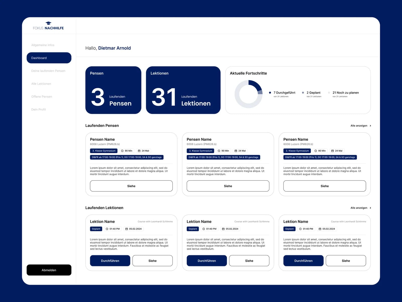The height and width of the screenshot is (302, 402).
Task: Go to Alle Lektionen in sidebar
Action: click(x=41, y=84)
